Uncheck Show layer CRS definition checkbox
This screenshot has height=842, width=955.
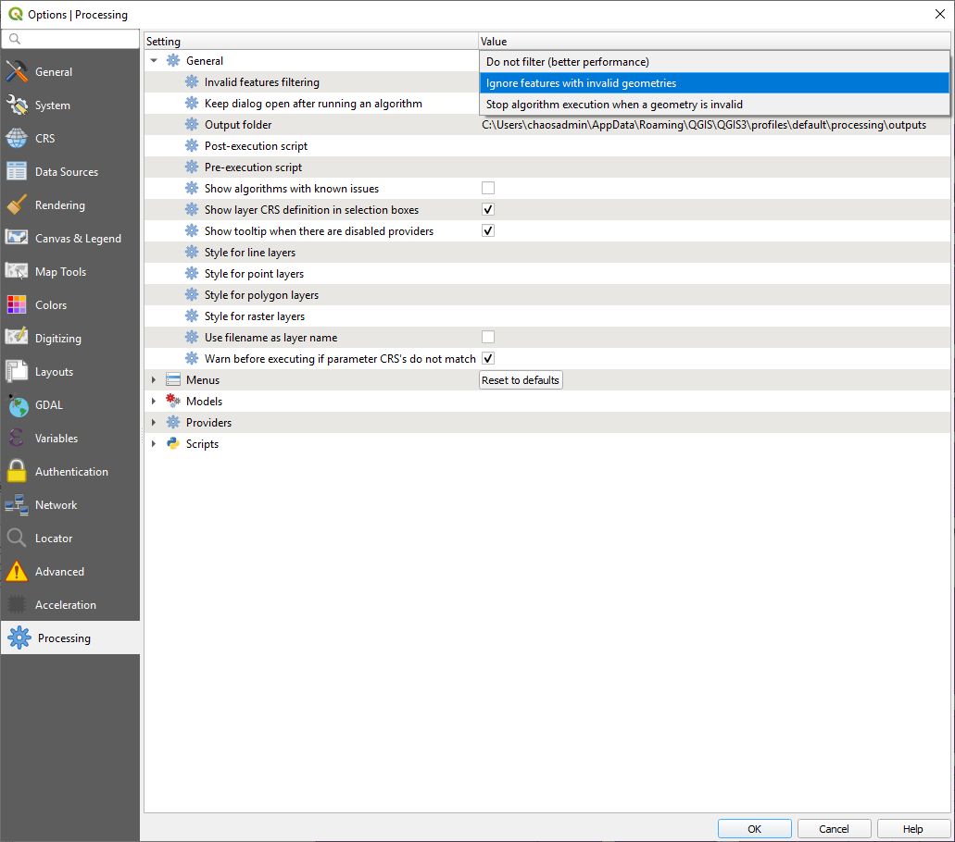tap(488, 210)
